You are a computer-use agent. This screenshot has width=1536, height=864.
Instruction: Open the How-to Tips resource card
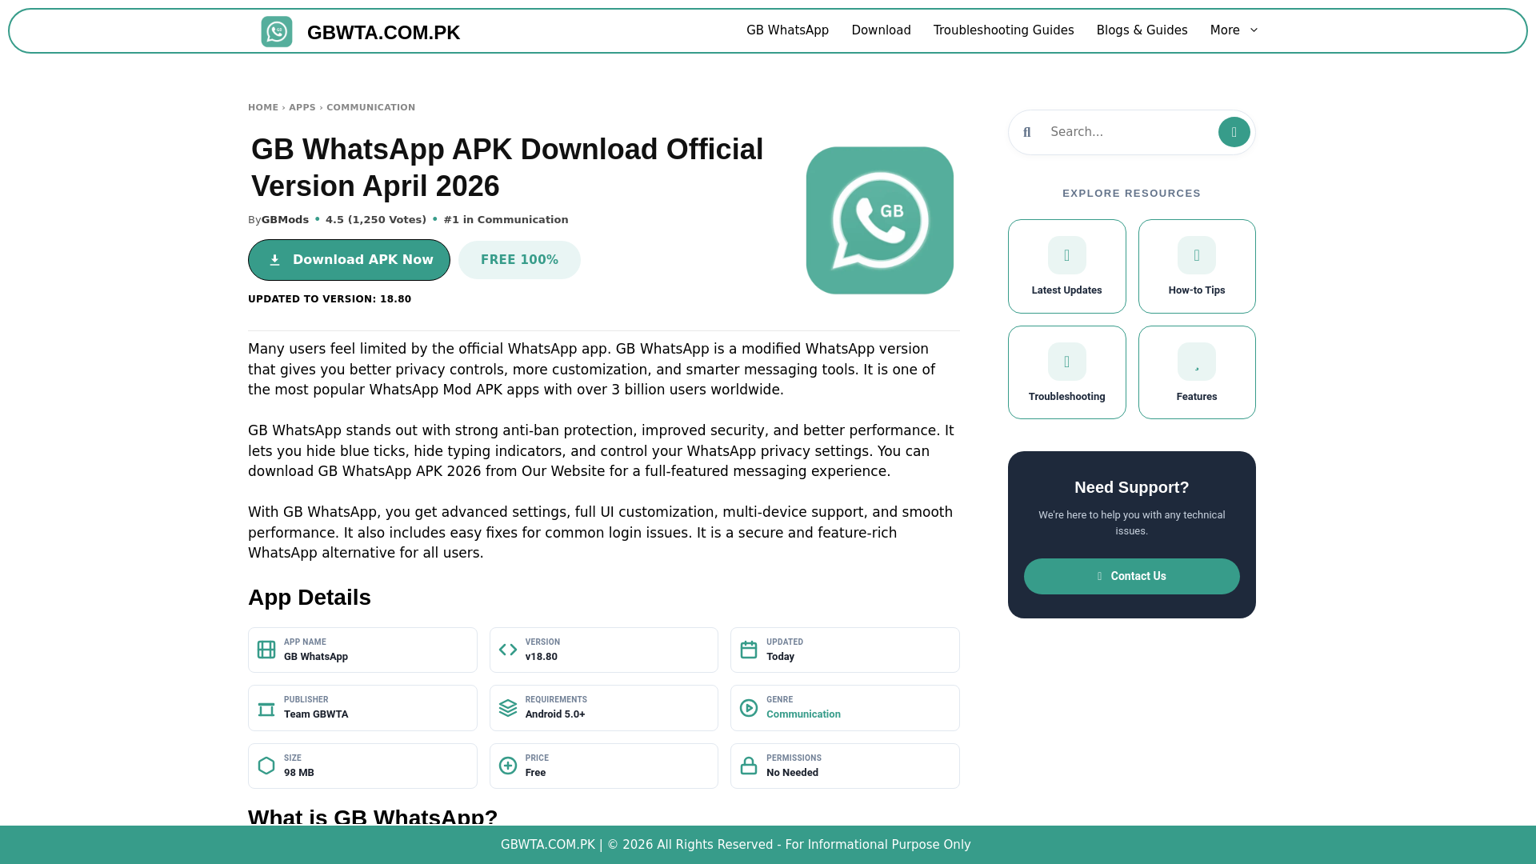pyautogui.click(x=1197, y=266)
